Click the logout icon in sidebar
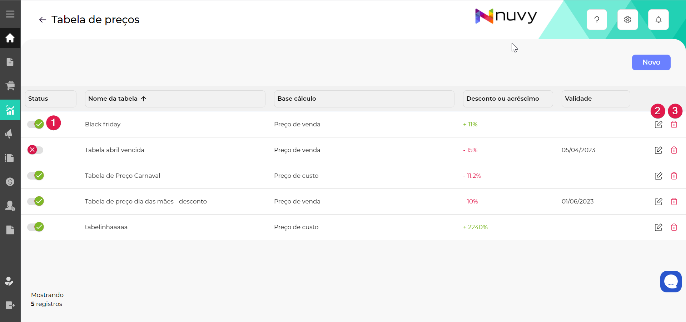The height and width of the screenshot is (322, 686). (10, 305)
